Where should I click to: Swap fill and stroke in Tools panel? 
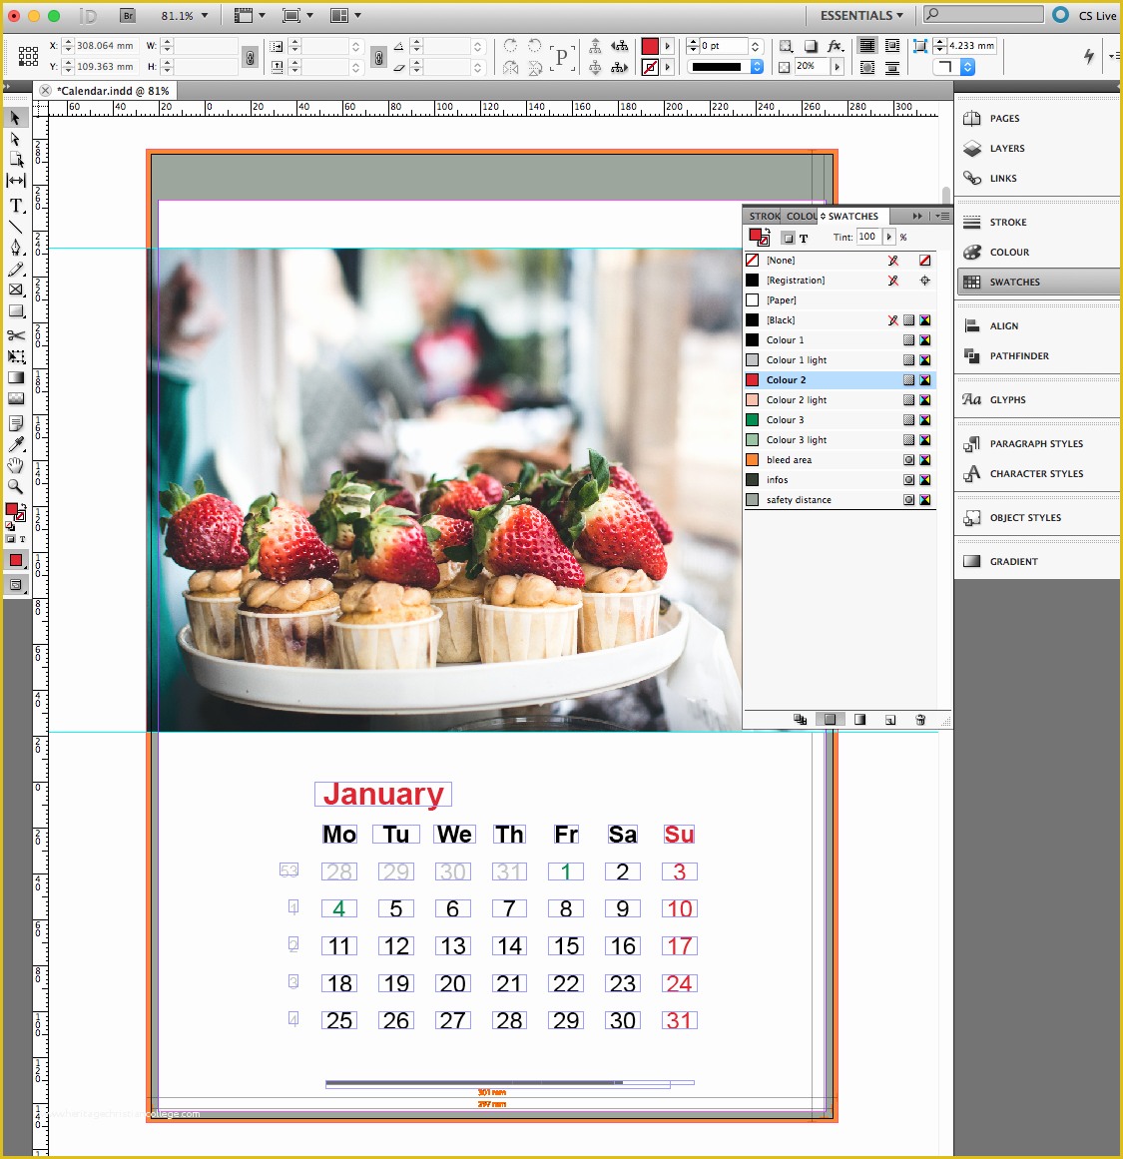coord(22,506)
